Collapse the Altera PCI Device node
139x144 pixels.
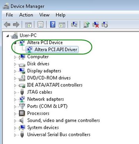pyautogui.click(x=15, y=43)
